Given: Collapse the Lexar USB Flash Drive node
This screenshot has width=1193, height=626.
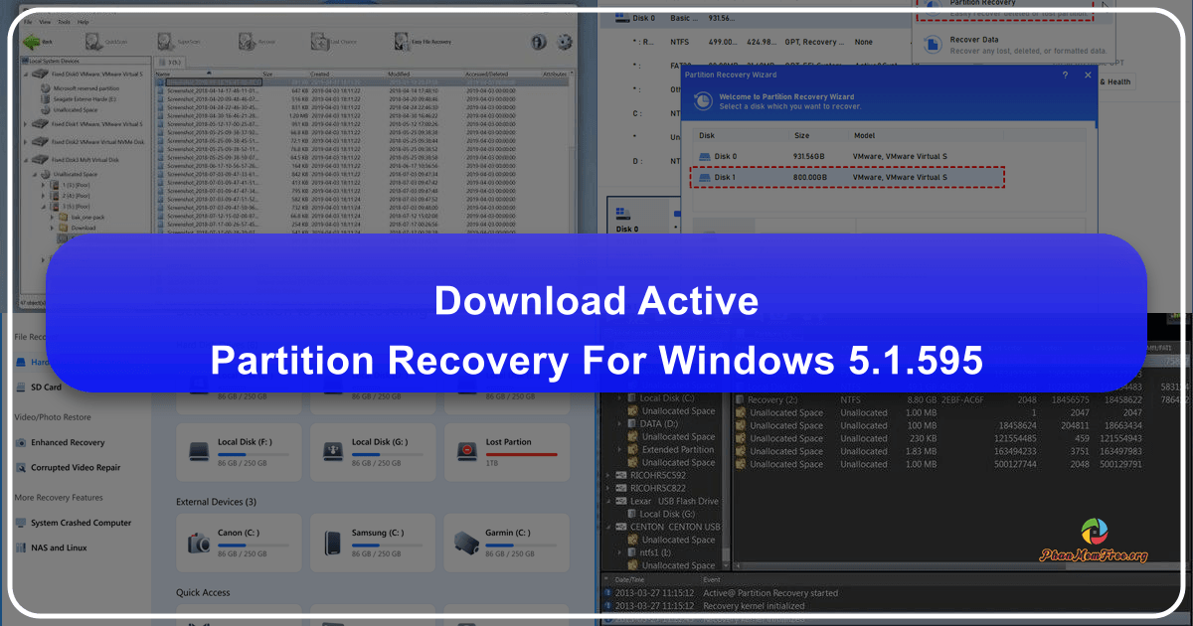Looking at the screenshot, I should click(x=606, y=501).
